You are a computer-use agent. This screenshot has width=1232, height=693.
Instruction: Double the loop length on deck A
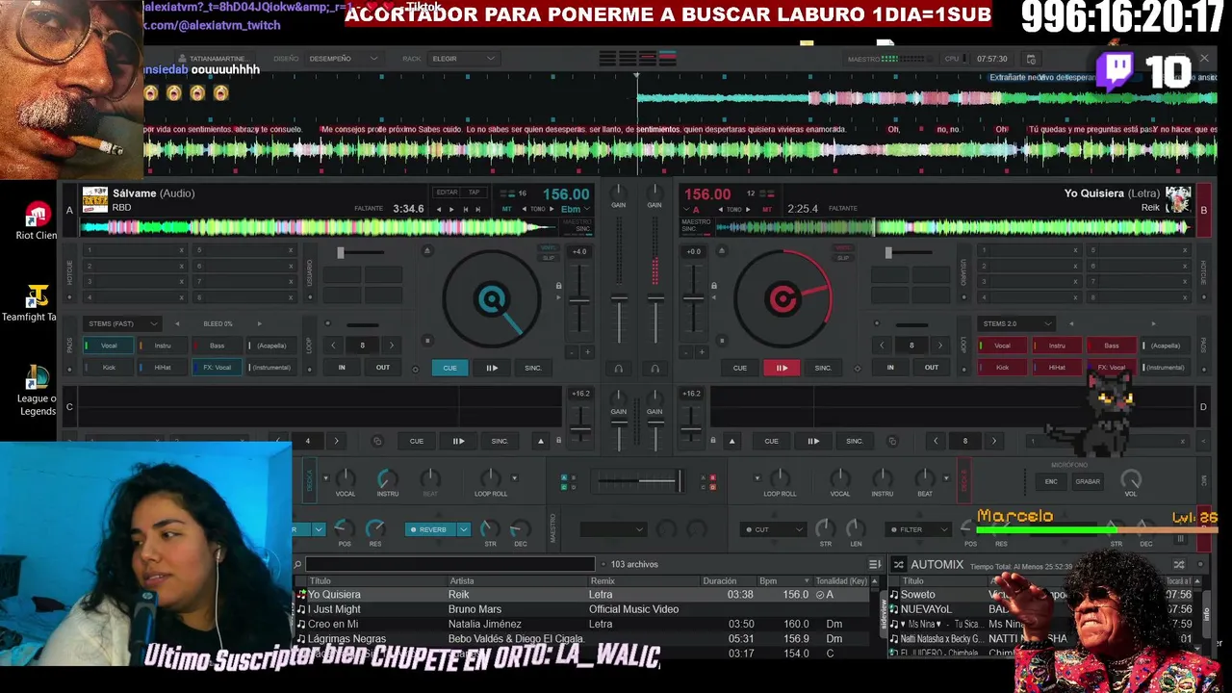pyautogui.click(x=391, y=345)
